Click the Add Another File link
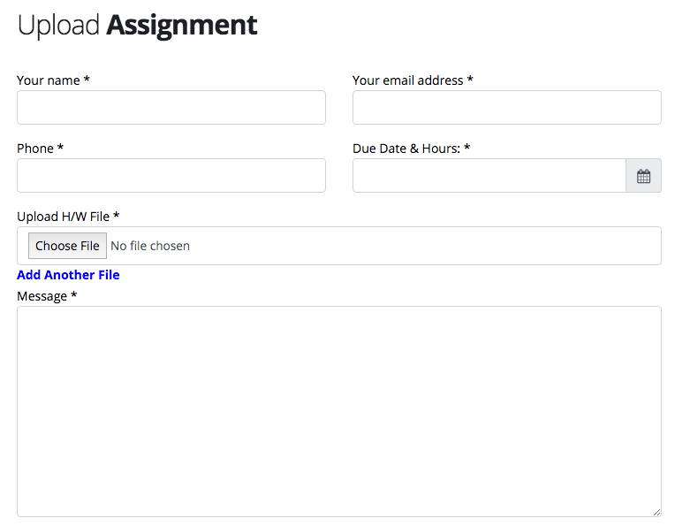 68,275
